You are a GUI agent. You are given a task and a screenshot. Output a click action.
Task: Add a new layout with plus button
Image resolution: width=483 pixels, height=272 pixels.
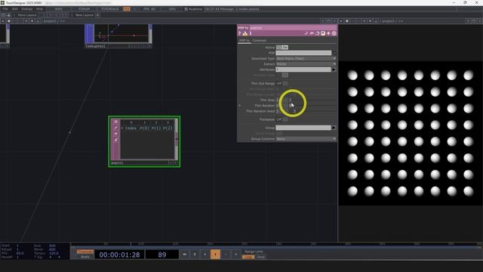click(97, 15)
